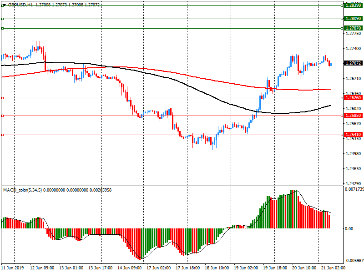Click the 19 Jun 18:00 time label
364x273 pixels.
click(275, 268)
